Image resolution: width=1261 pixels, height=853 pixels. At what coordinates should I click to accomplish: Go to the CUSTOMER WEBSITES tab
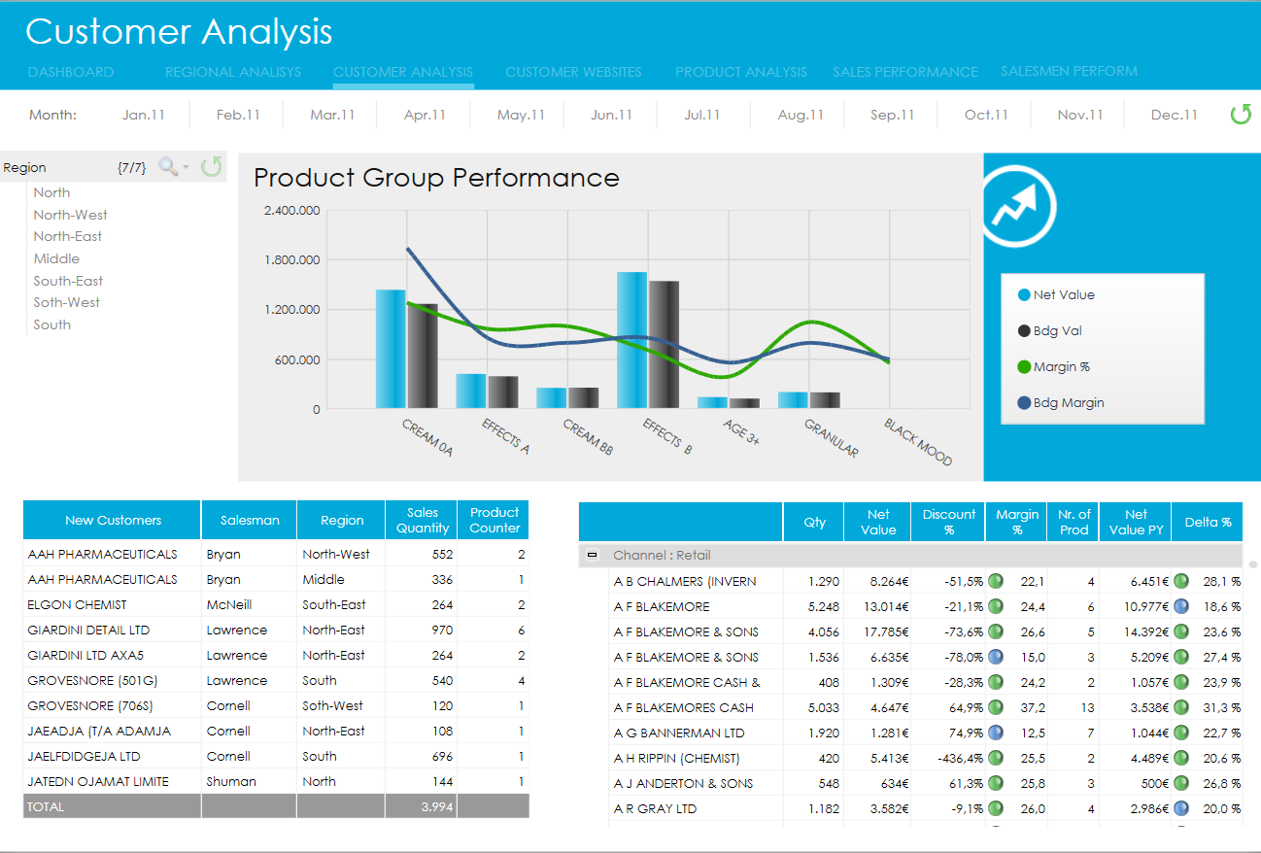pyautogui.click(x=573, y=72)
